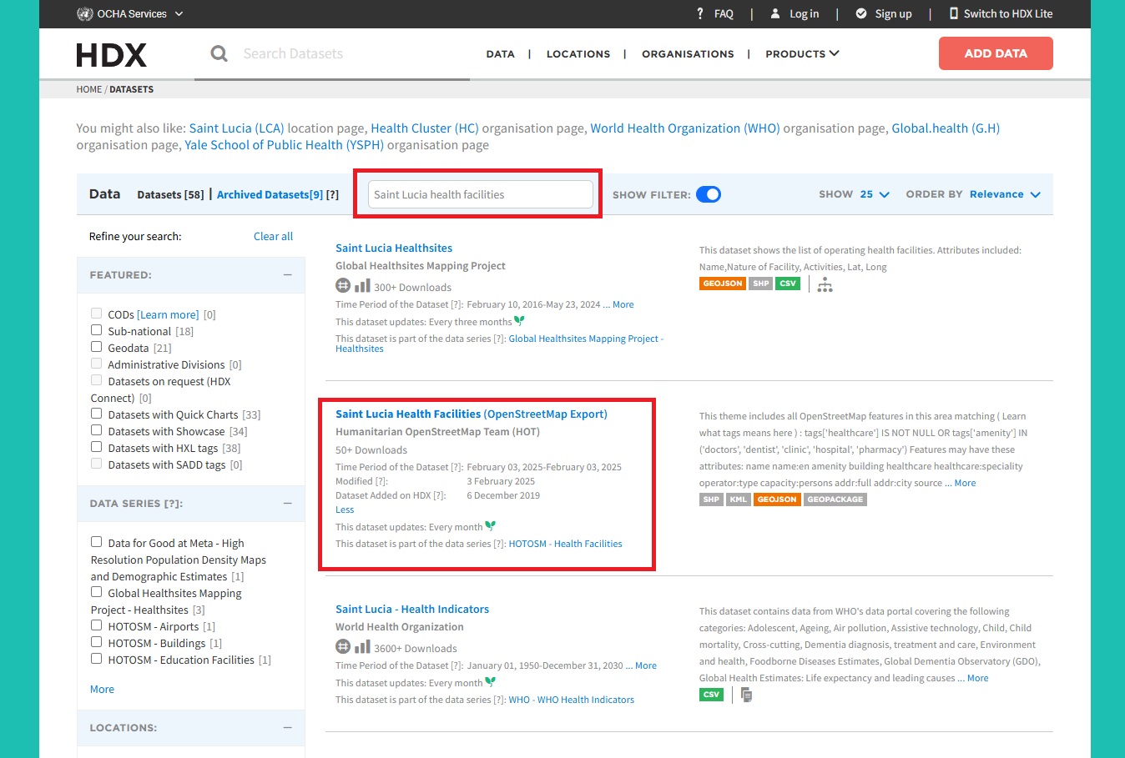This screenshot has width=1125, height=758.
Task: Check the HOTOSM - Airports series
Action: pyautogui.click(x=96, y=625)
